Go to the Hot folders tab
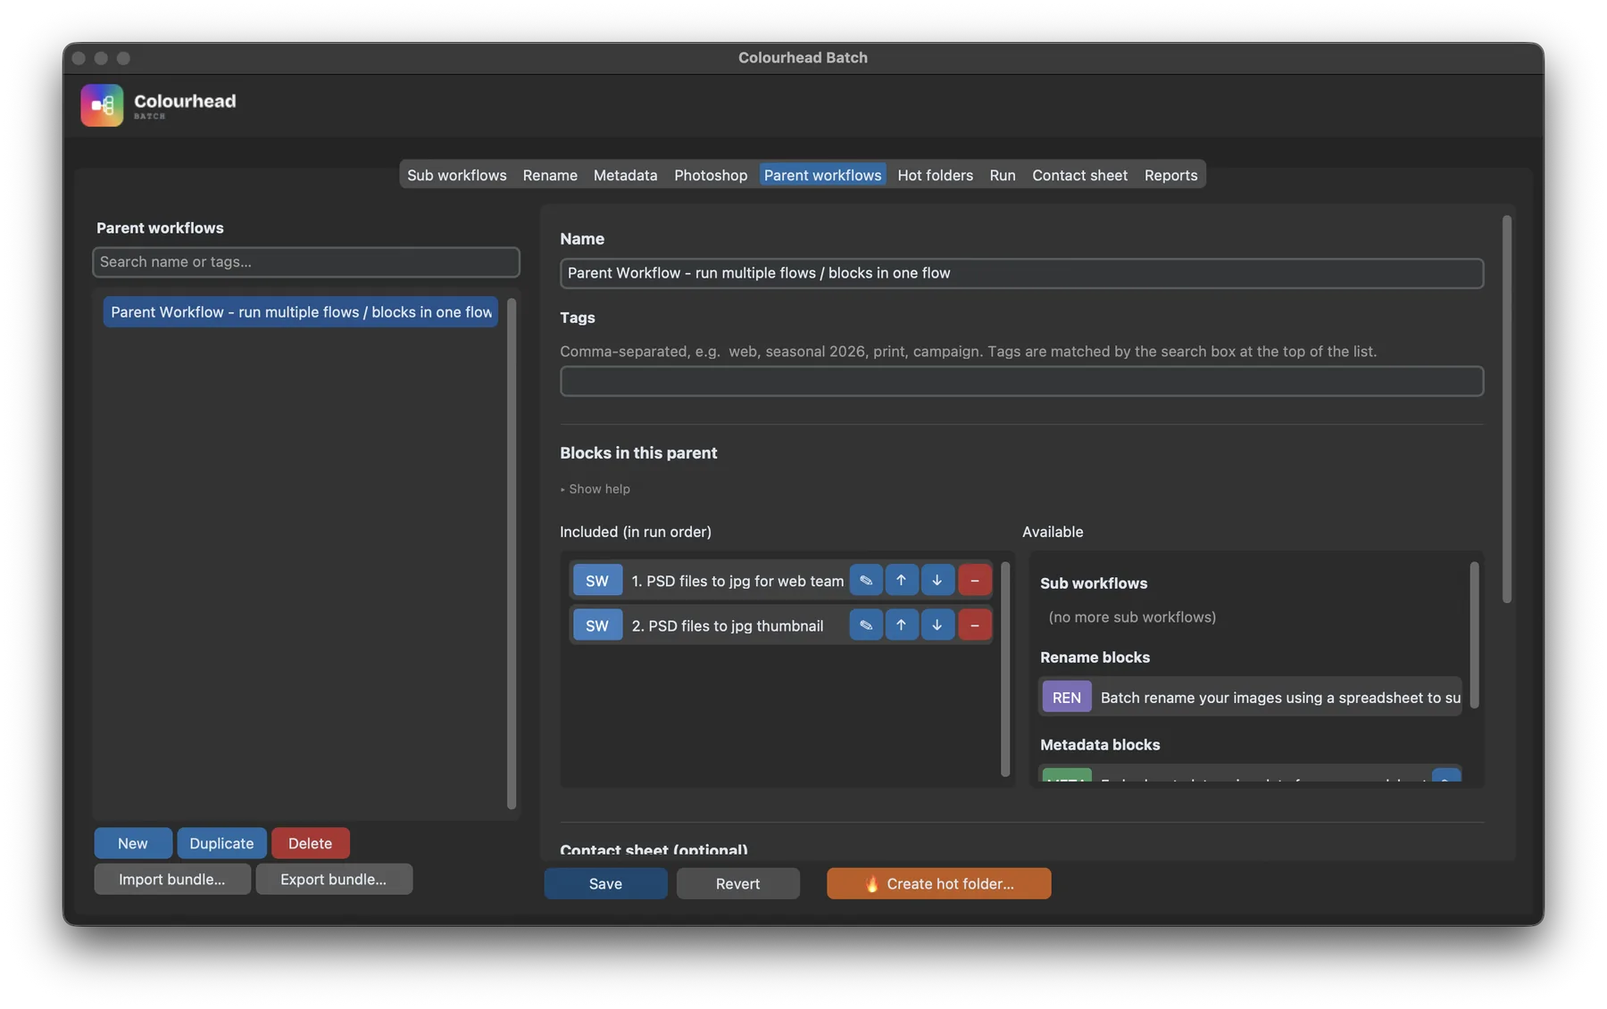 click(935, 175)
